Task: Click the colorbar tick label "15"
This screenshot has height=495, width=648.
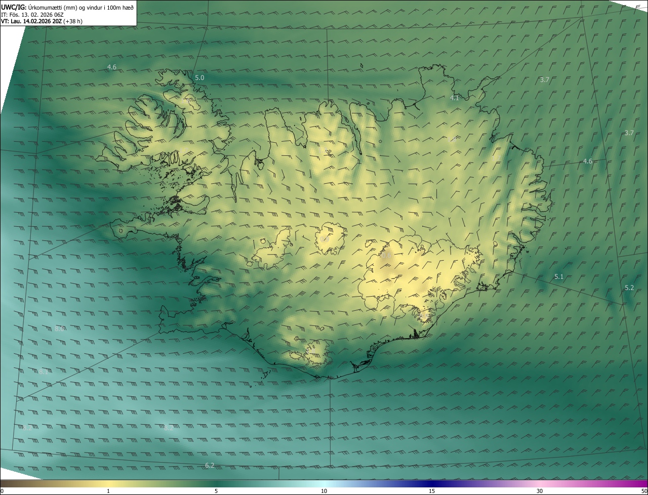Action: (x=432, y=491)
